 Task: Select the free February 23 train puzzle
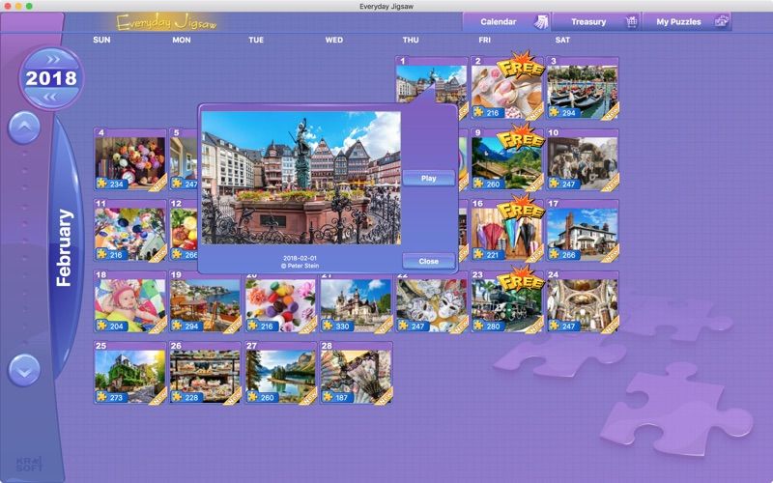tap(506, 301)
